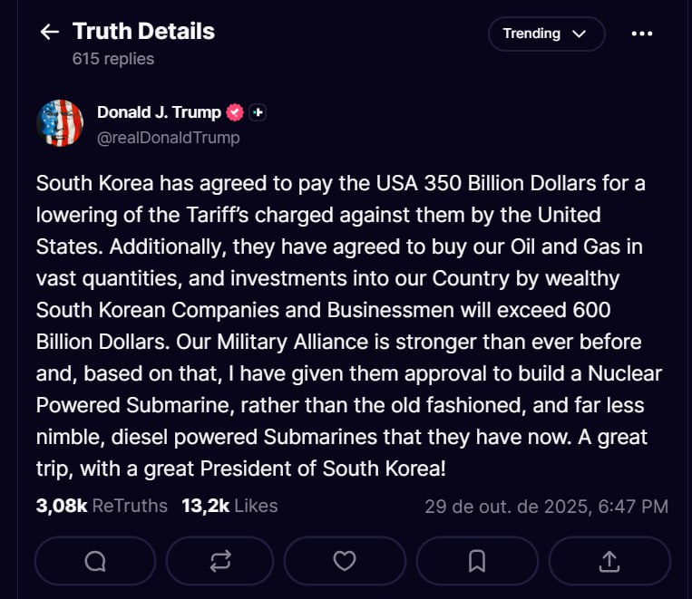View the 3,08k ReTruths list
The image size is (692, 599).
click(x=102, y=506)
